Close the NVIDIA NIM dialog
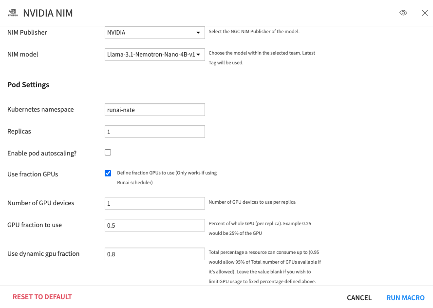Viewport: 433px width, 308px height. pos(425,13)
